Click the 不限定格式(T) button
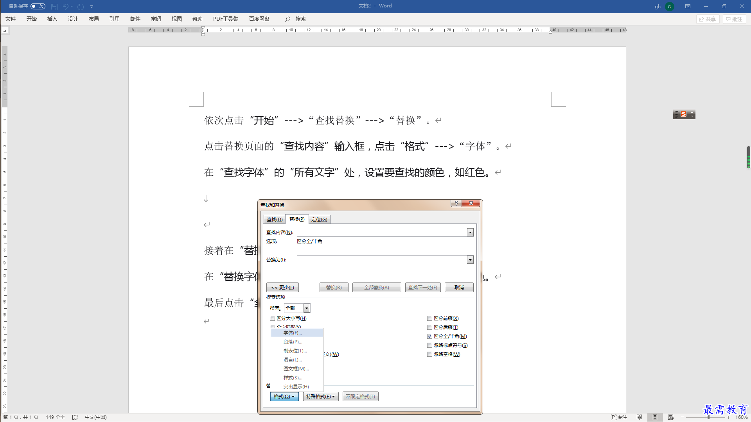This screenshot has width=751, height=422. (x=360, y=397)
